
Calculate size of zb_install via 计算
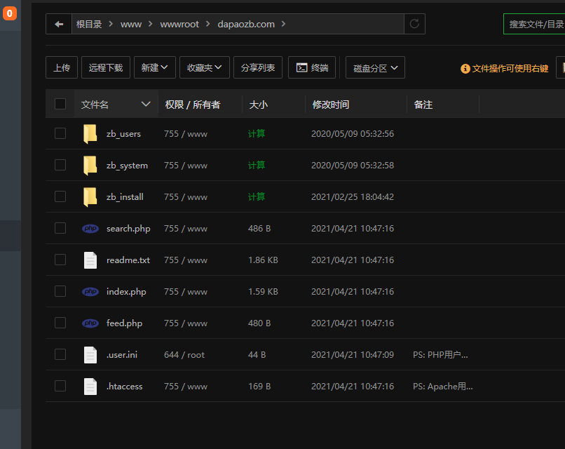[257, 197]
